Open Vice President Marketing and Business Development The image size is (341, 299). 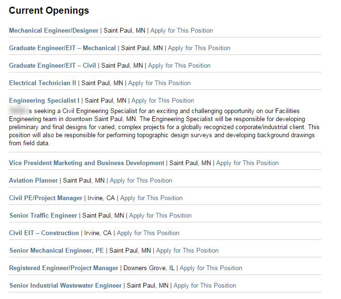(x=87, y=163)
